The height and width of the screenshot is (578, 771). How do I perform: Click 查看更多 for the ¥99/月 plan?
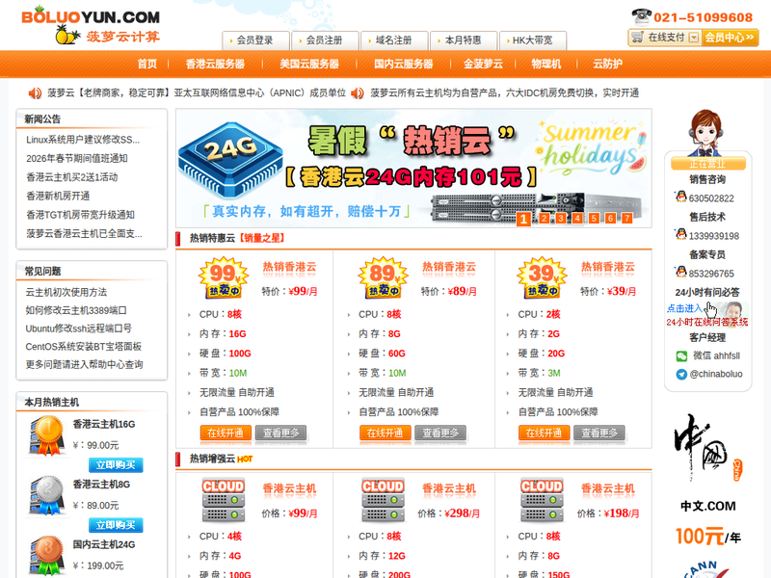click(x=280, y=433)
